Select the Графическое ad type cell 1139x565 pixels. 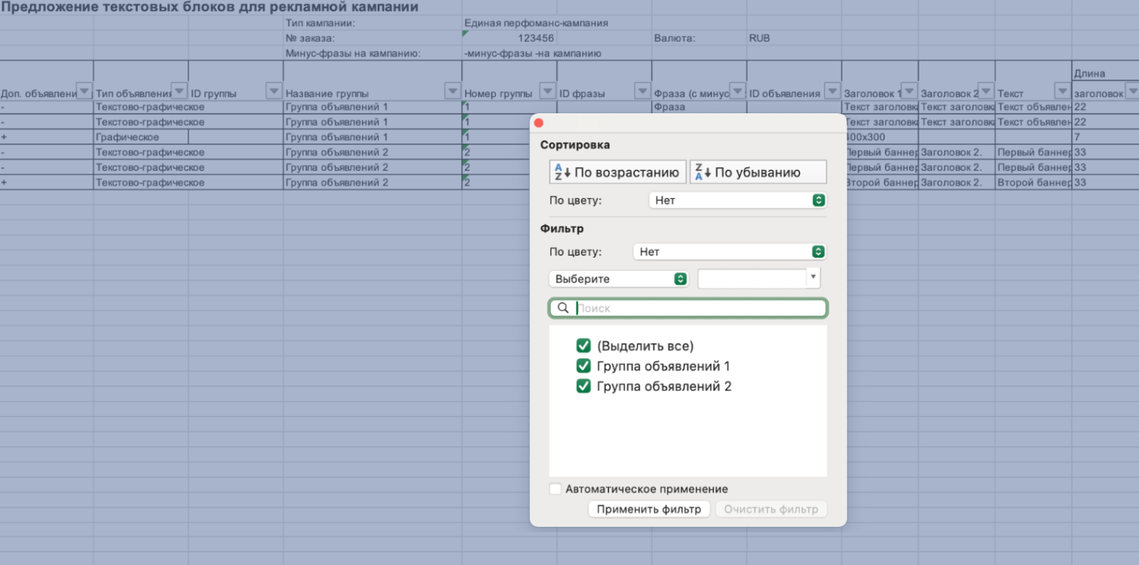click(141, 137)
